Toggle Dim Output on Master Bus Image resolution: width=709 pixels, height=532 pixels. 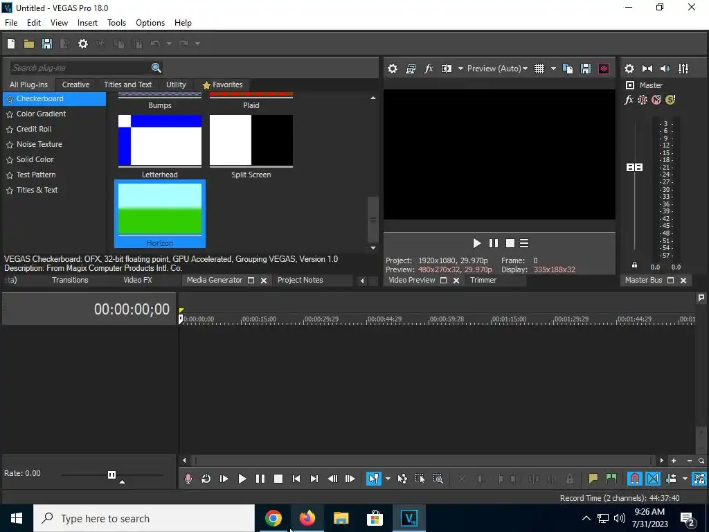(665, 69)
